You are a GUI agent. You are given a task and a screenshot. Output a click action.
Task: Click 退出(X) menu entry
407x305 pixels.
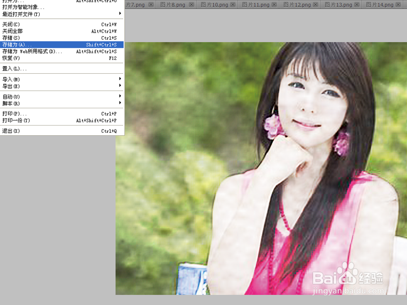(62, 131)
